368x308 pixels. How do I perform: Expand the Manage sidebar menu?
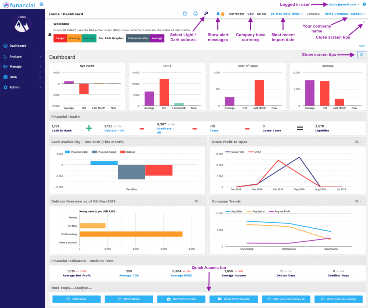[x=22, y=67]
